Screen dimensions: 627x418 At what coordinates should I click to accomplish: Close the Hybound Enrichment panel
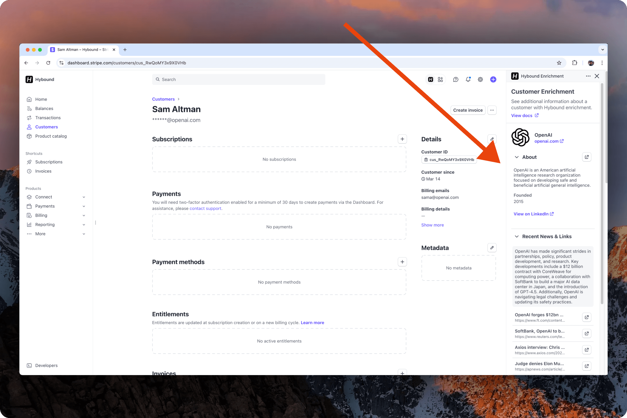597,76
